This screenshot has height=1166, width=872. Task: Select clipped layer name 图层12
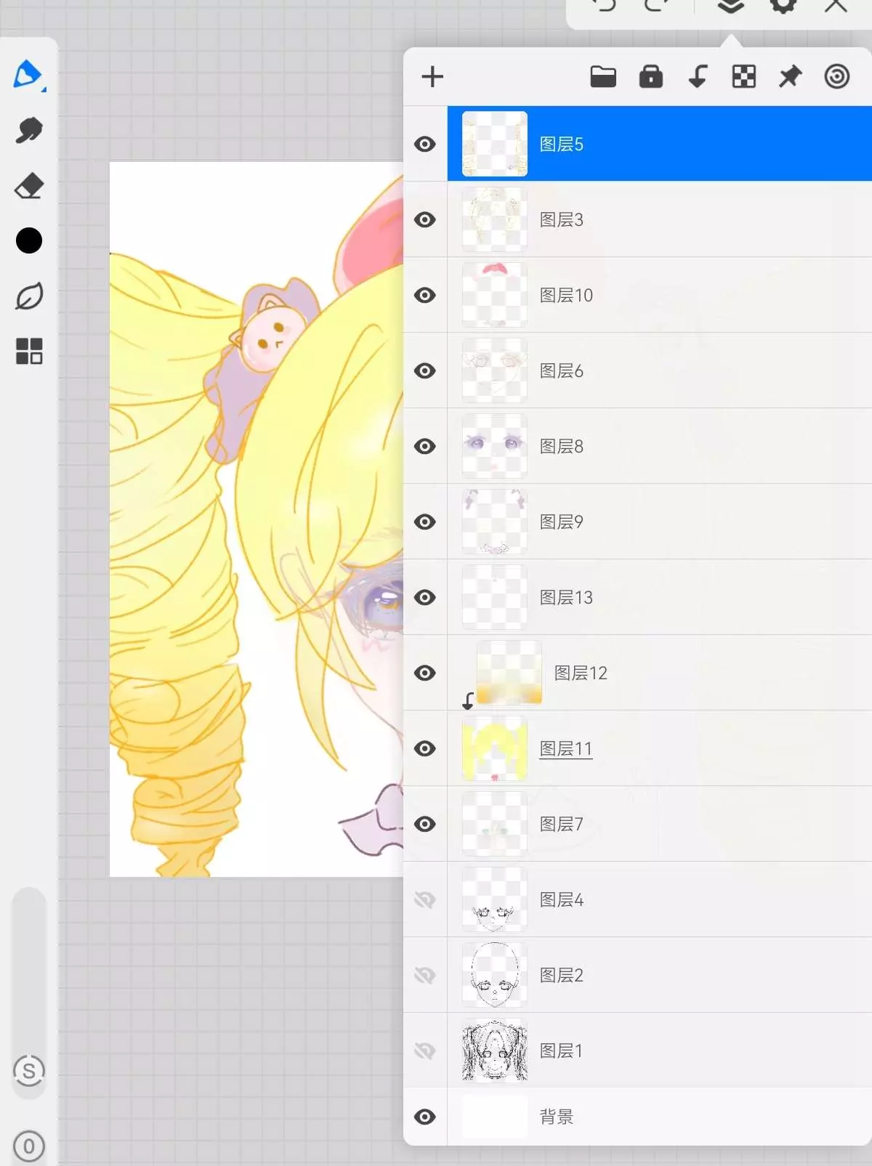[581, 673]
